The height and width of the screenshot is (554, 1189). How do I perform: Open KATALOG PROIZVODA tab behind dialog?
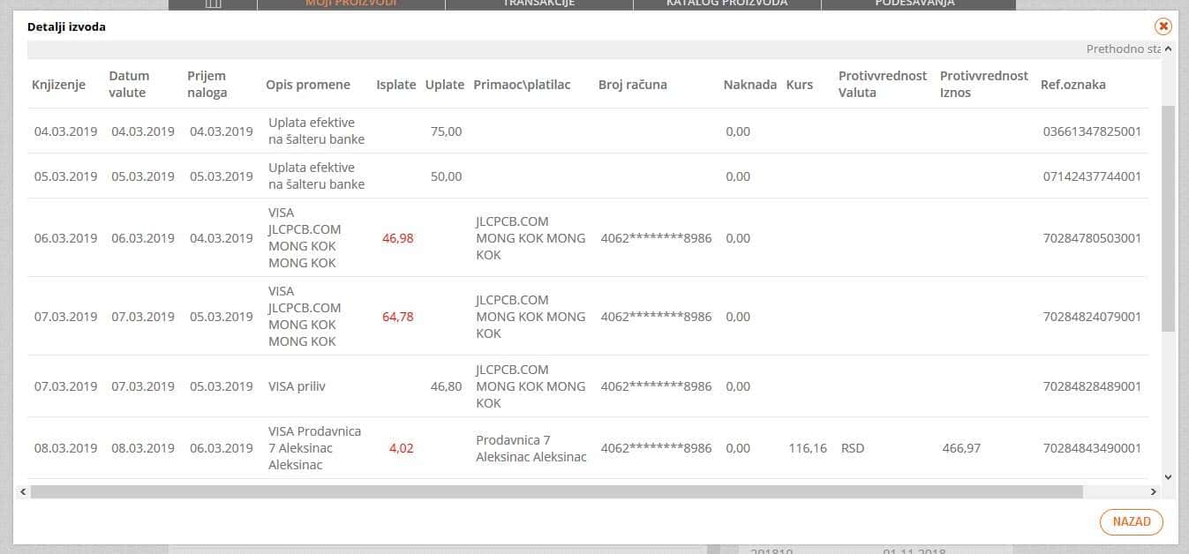[x=726, y=4]
